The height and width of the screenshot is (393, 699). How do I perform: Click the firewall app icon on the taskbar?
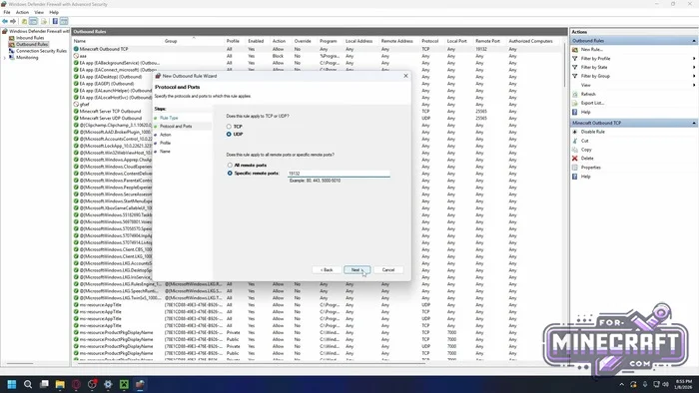140,384
